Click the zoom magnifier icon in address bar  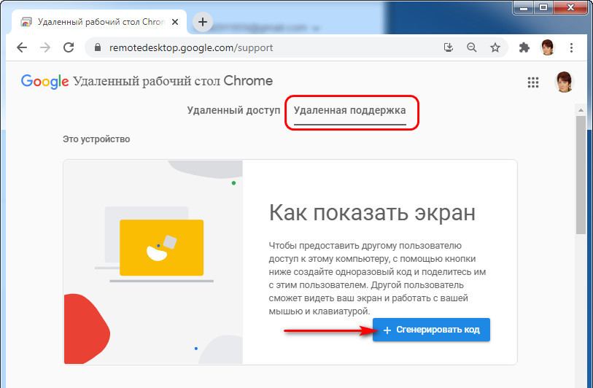[472, 48]
